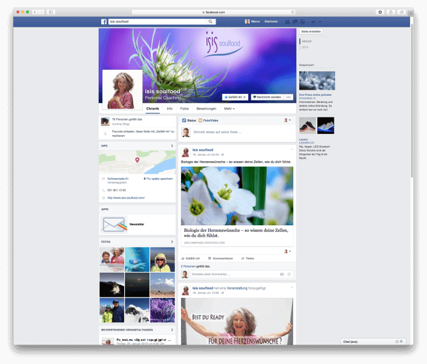Click Safari back arrow

pyautogui.click(x=35, y=12)
